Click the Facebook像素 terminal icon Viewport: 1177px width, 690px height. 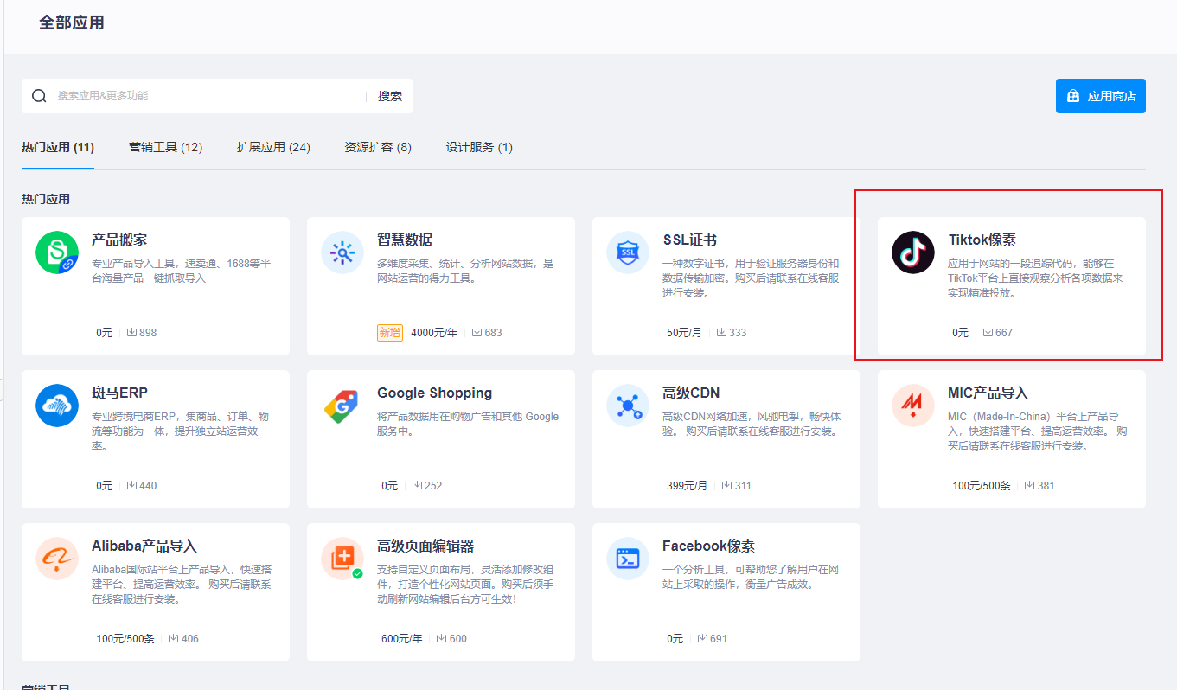(x=628, y=559)
